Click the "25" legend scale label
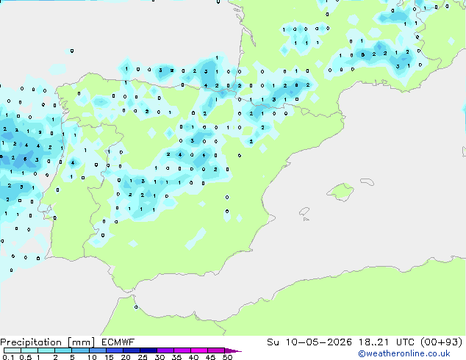The image size is (466, 360). [143, 357]
